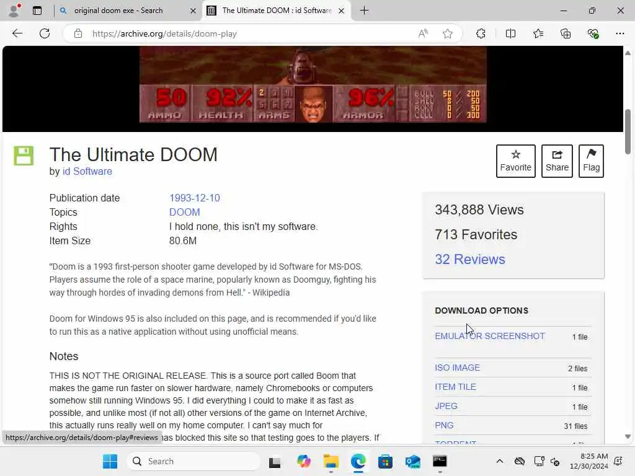Screen dimensions: 635x476
Task: Open Microsoft Store from taskbar
Action: coord(385,461)
